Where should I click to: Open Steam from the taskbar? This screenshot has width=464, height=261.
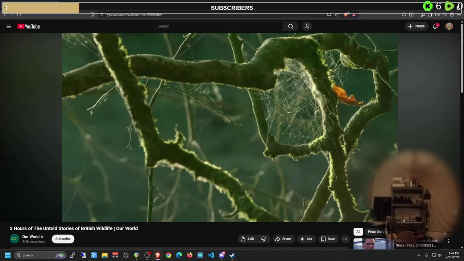(232, 255)
